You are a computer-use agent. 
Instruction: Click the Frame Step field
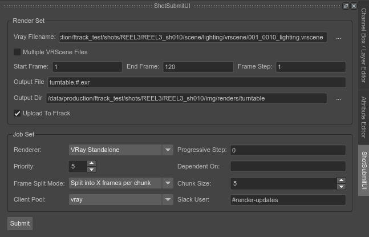tap(311, 67)
